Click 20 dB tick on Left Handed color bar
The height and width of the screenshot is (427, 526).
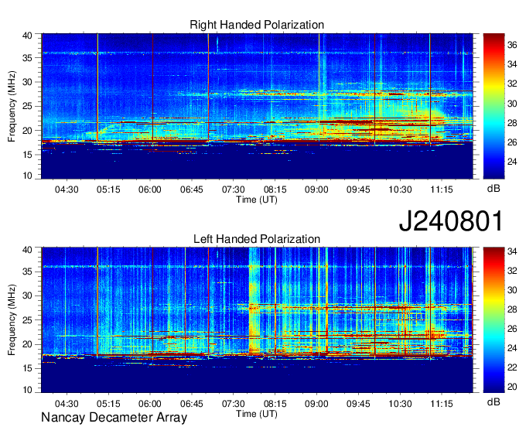coord(512,387)
